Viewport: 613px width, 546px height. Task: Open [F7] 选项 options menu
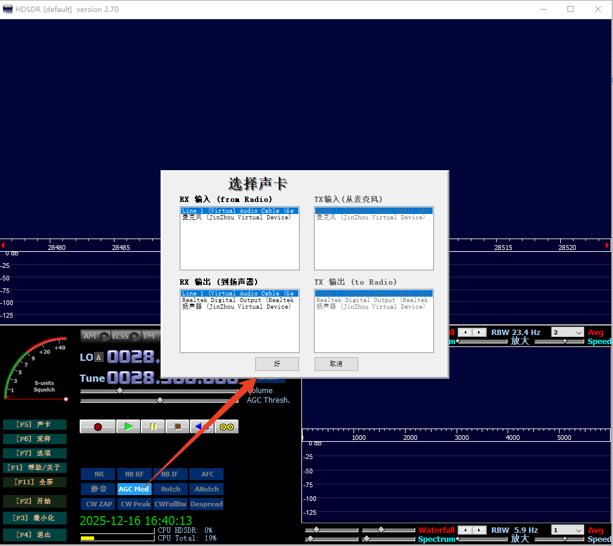pos(34,453)
